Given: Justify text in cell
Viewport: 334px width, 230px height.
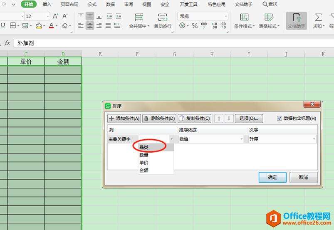Looking at the screenshot, I should coord(108,26).
